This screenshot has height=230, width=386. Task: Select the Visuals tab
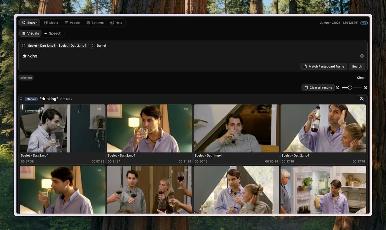pyautogui.click(x=31, y=33)
